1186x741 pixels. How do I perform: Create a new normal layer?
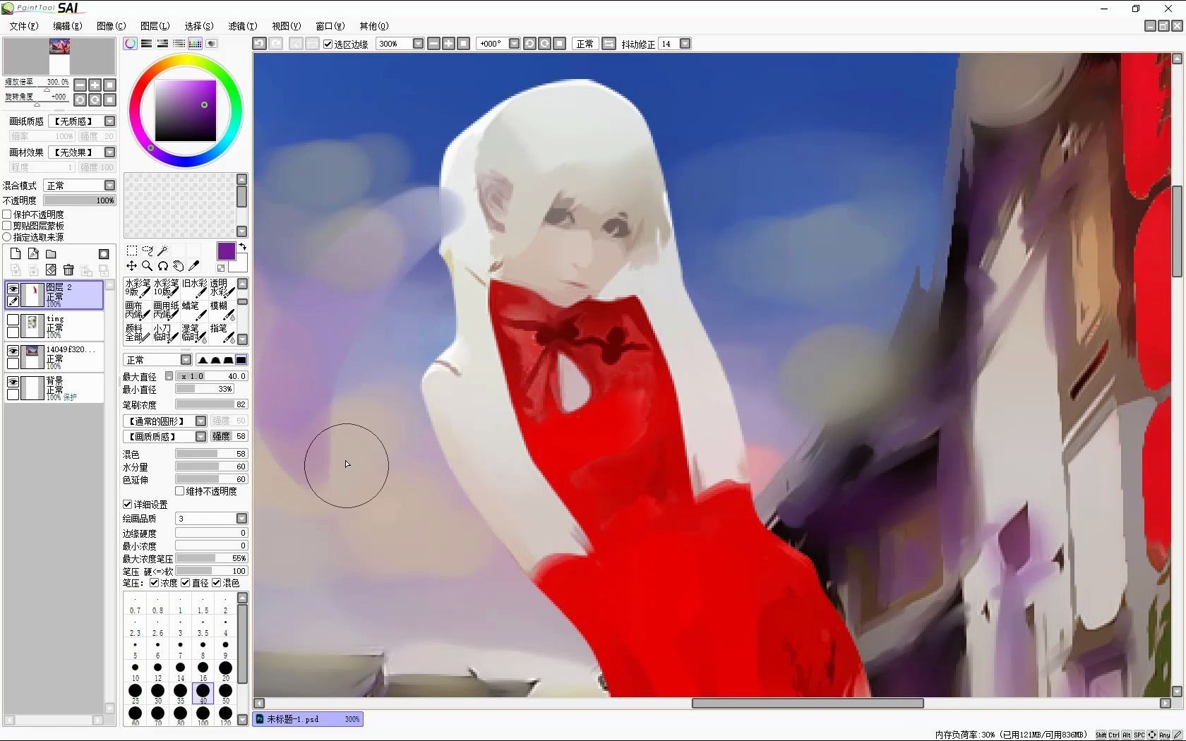[16, 254]
